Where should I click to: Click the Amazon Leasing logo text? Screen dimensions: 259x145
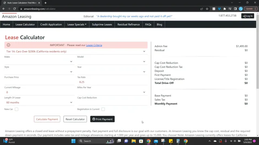[x=17, y=17]
